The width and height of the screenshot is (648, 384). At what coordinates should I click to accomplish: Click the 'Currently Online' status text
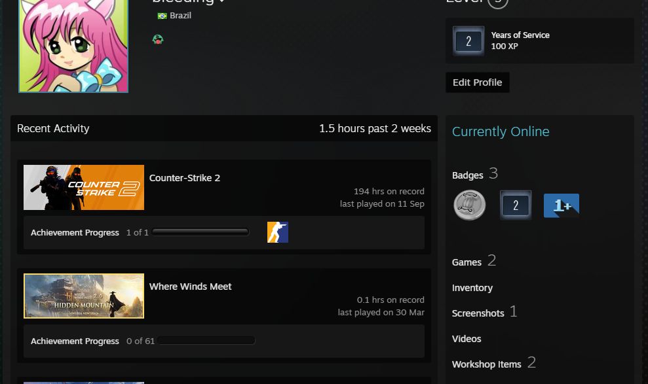pos(501,131)
